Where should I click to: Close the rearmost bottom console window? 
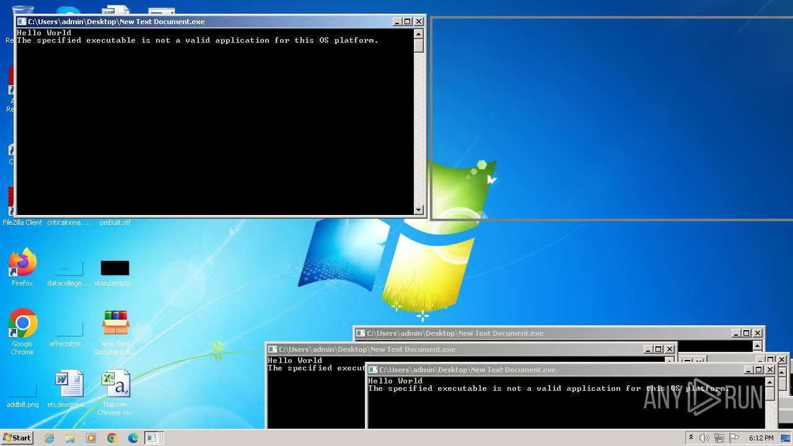758,333
